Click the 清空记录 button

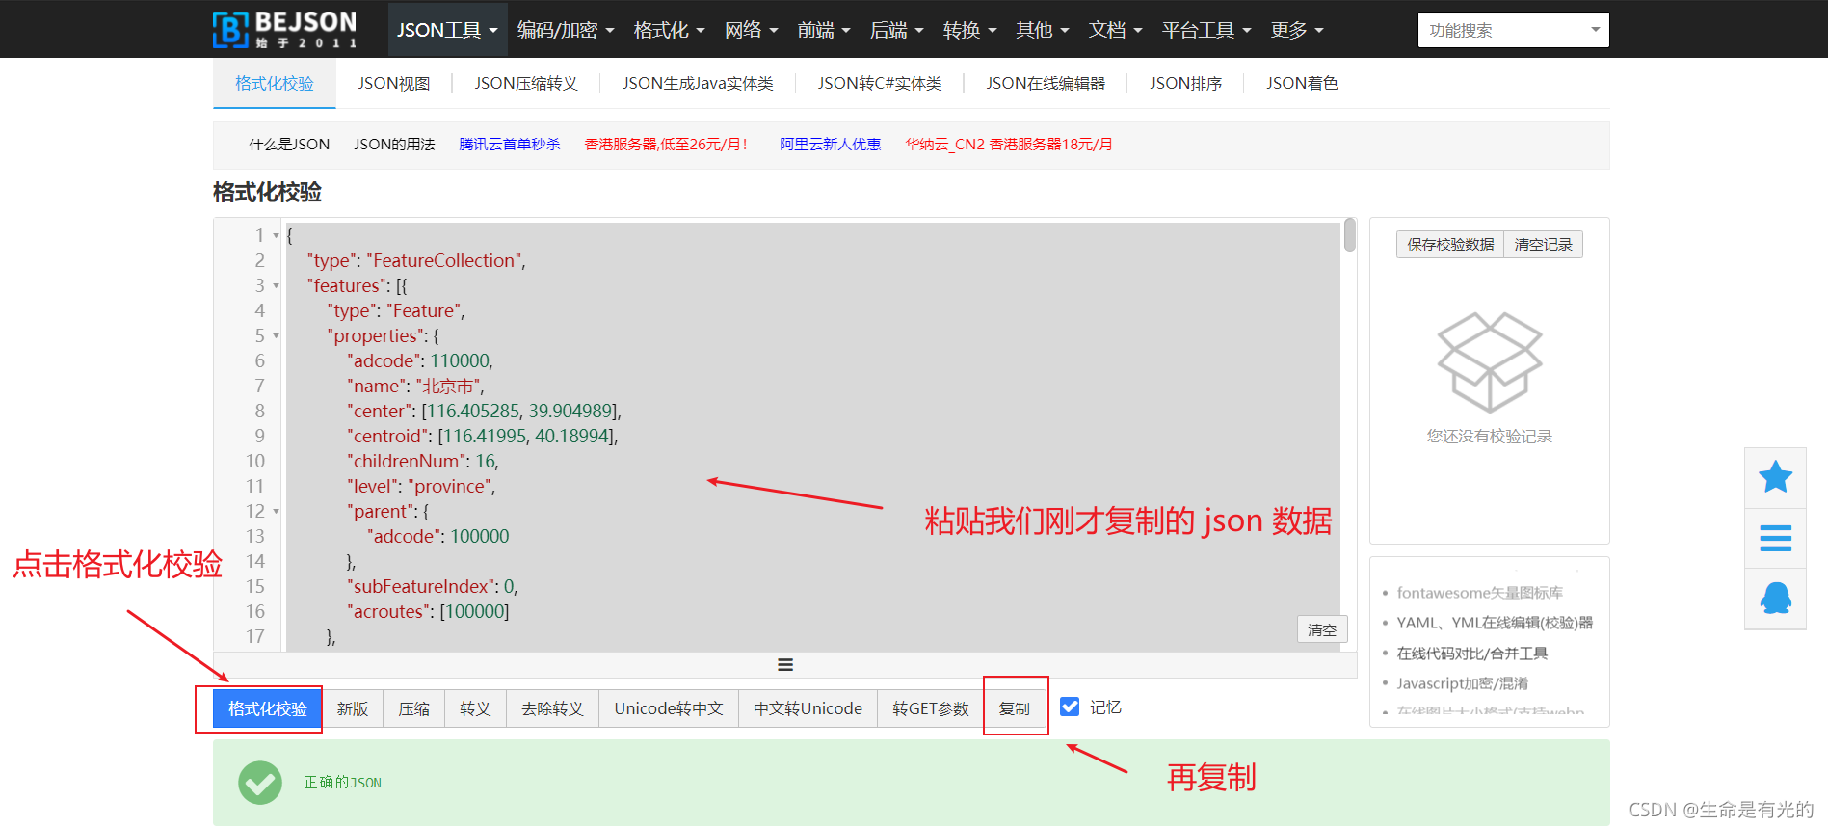click(x=1543, y=244)
